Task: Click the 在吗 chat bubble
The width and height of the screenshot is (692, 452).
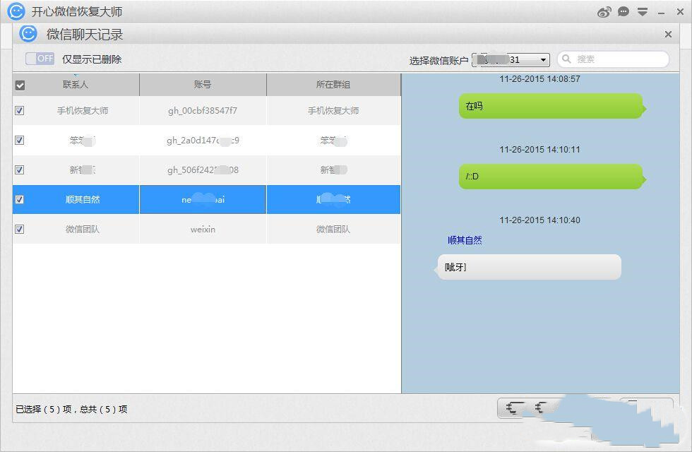Action: pos(552,106)
